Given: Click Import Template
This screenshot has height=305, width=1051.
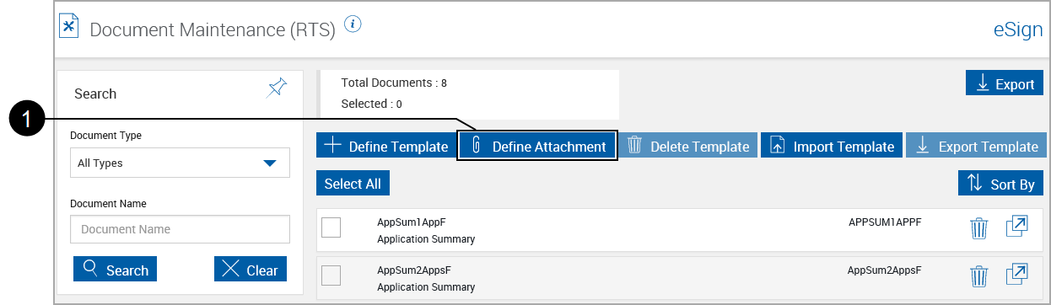Looking at the screenshot, I should pyautogui.click(x=832, y=146).
